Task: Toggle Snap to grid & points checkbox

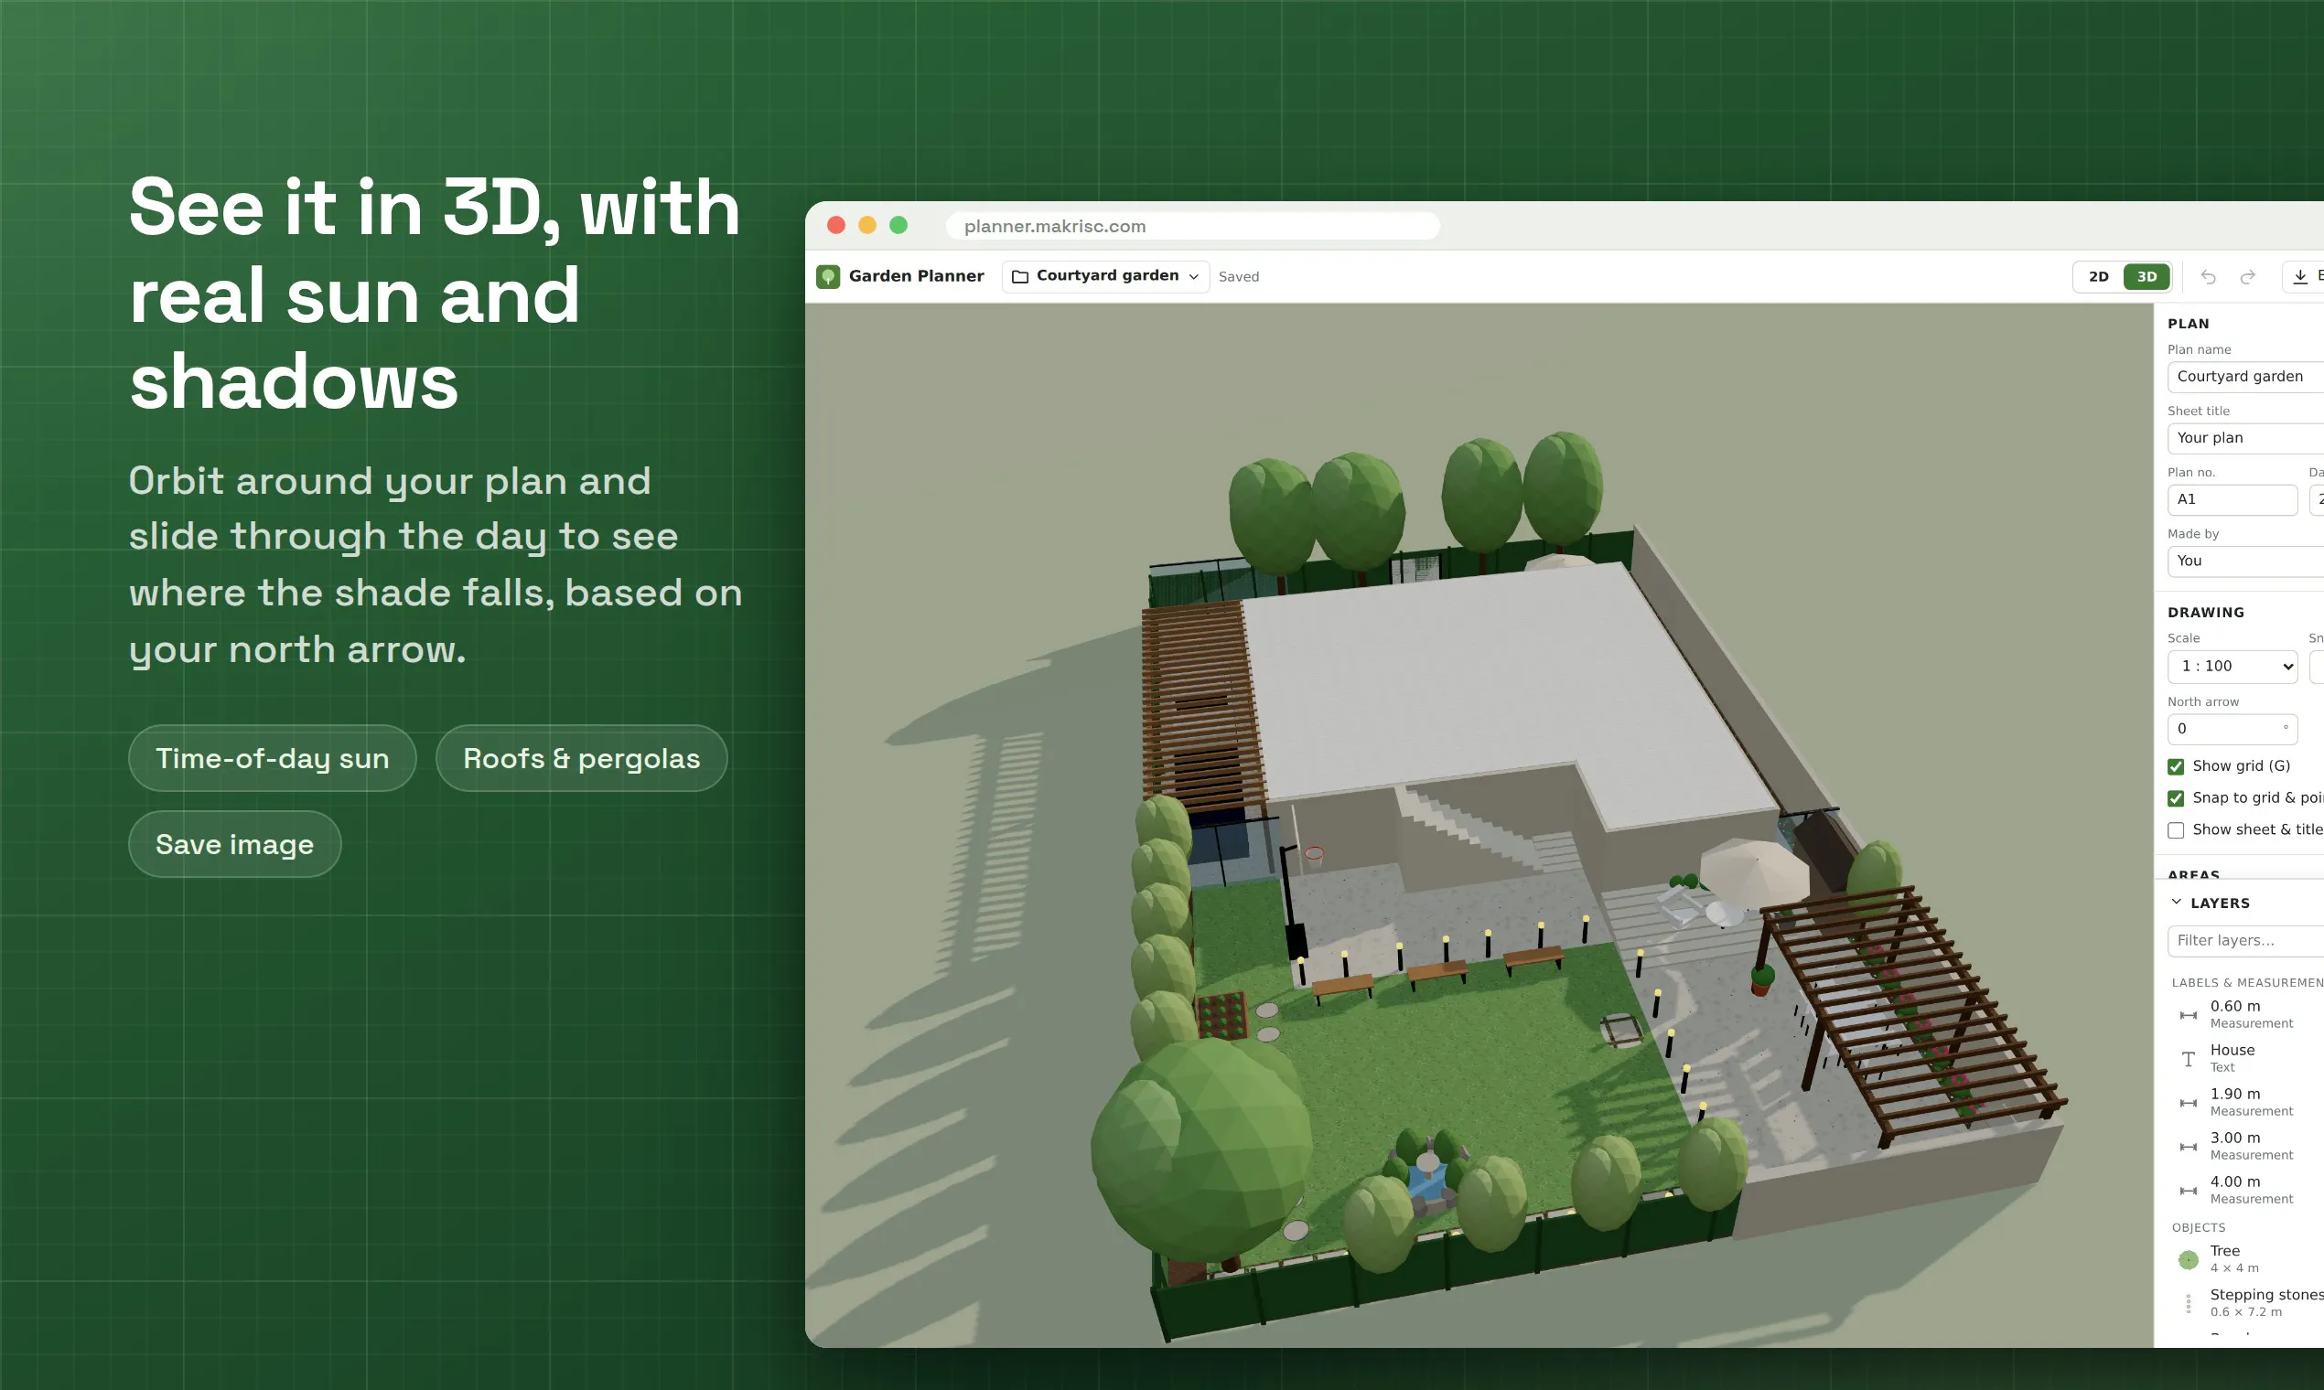Action: coord(2176,798)
